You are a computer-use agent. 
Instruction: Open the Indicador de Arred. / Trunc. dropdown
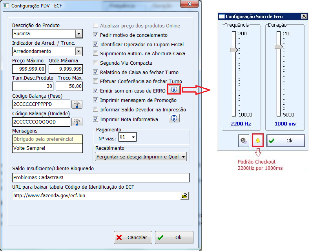(x=79, y=51)
